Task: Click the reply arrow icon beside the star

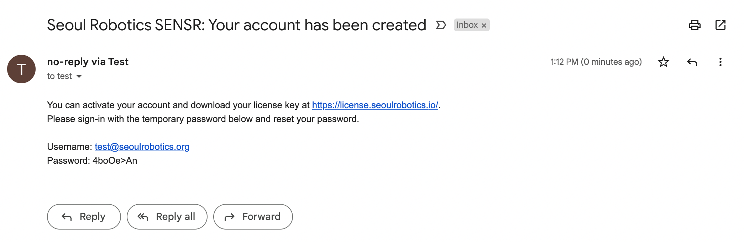Action: tap(692, 62)
